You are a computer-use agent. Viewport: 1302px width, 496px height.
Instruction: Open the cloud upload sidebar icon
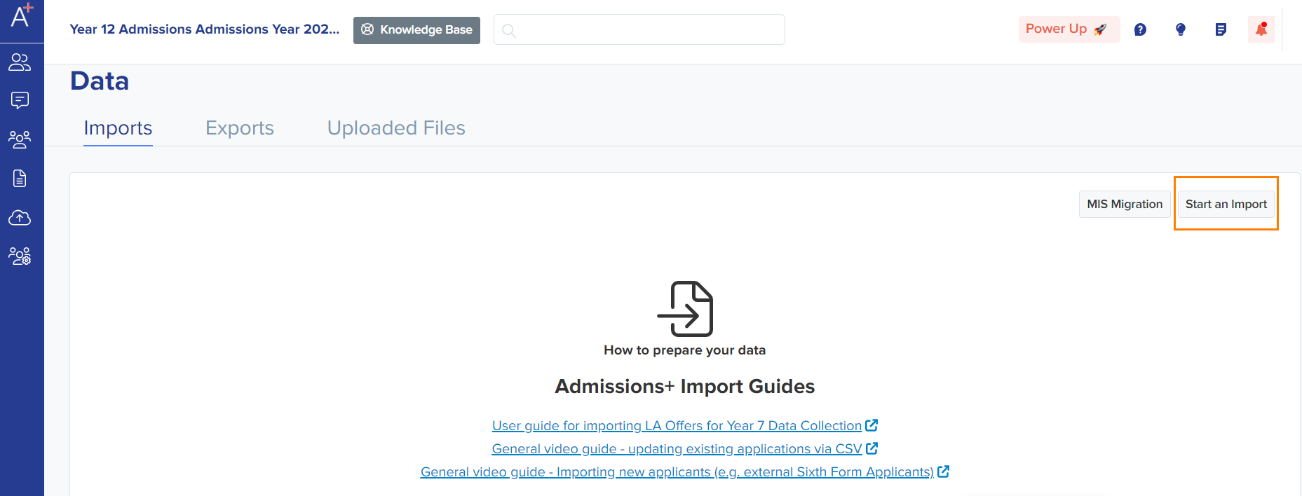tap(20, 218)
